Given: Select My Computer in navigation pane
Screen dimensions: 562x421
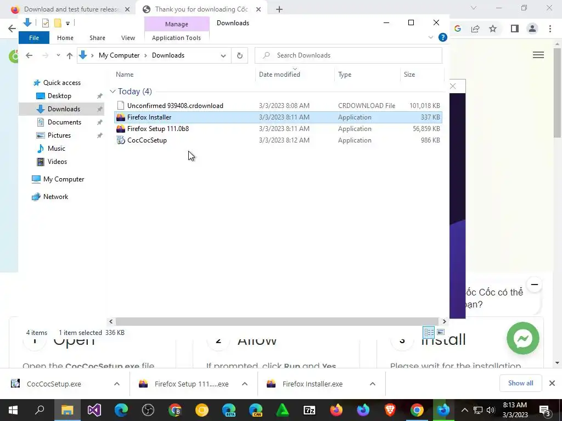Looking at the screenshot, I should point(64,179).
